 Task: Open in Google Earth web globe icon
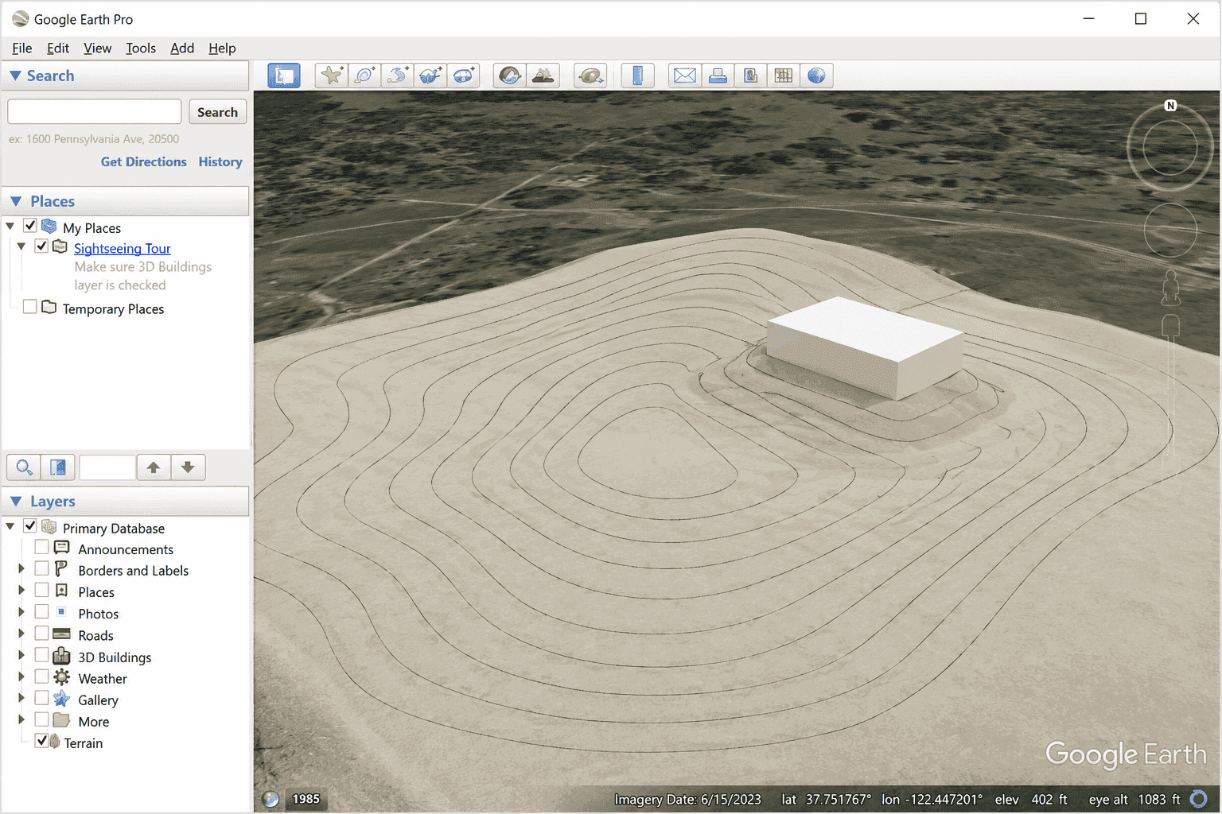[816, 76]
